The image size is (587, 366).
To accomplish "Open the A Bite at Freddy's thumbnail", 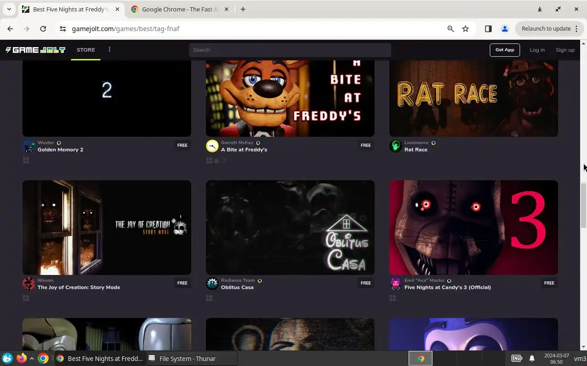I will pos(290,98).
